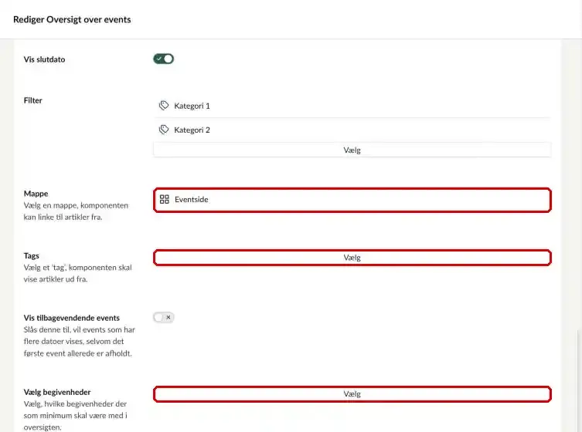Toggle the Vis slutdato switch off
582x432 pixels.
click(x=163, y=59)
